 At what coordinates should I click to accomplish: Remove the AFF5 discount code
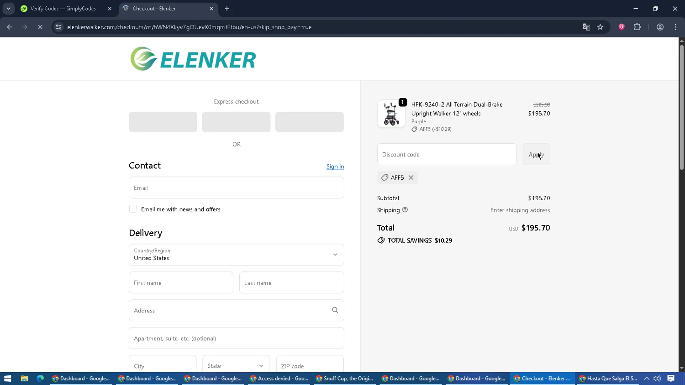(411, 177)
